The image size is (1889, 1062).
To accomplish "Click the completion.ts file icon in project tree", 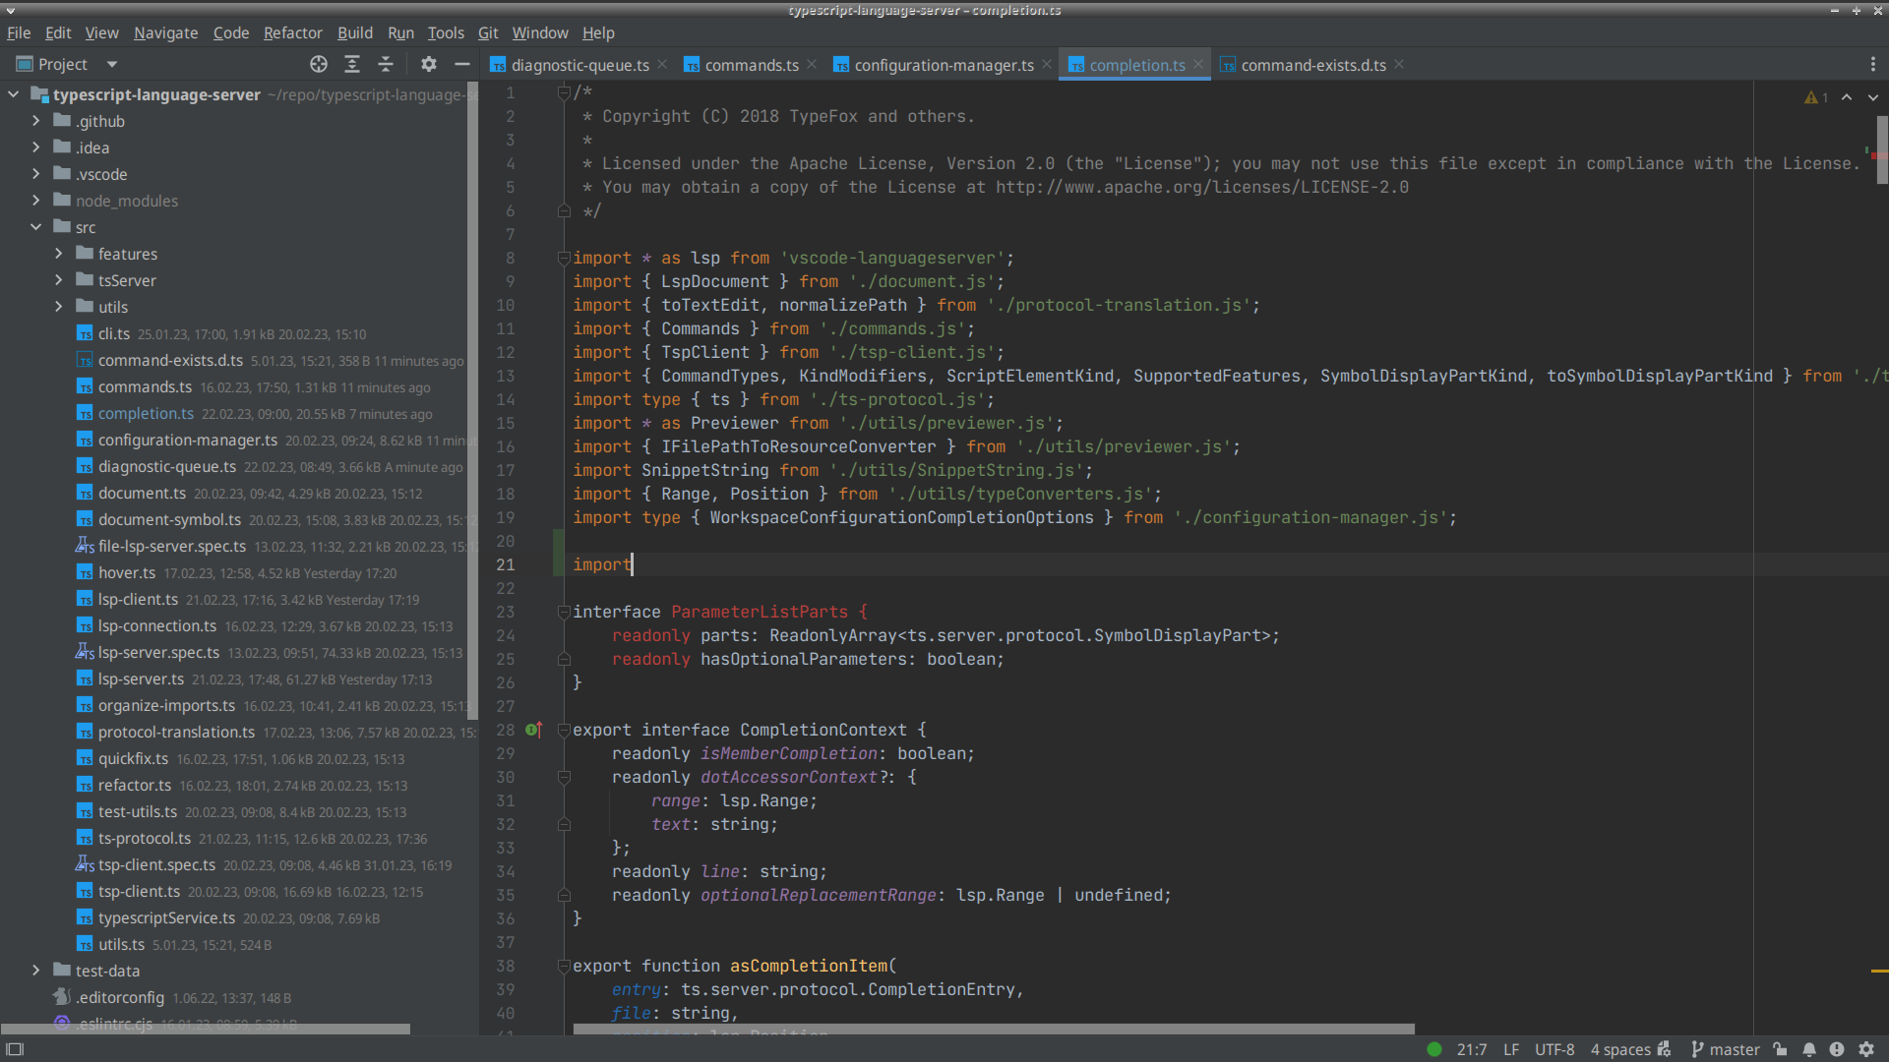I will (x=85, y=414).
